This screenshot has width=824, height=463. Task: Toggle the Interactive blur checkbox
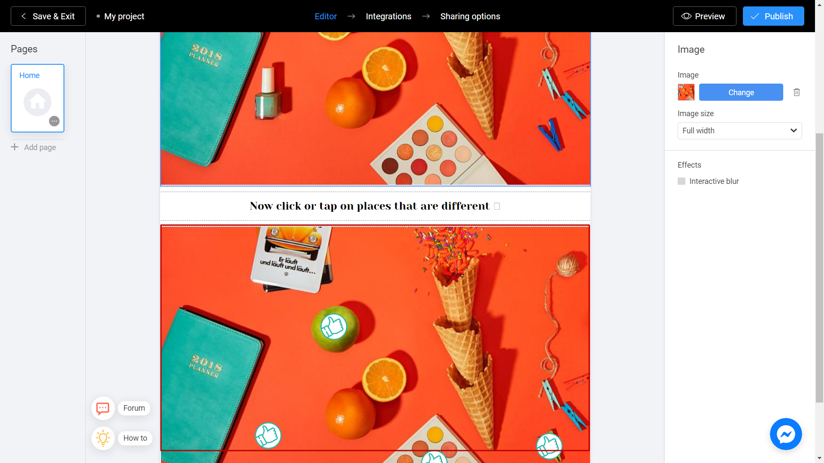(x=682, y=181)
